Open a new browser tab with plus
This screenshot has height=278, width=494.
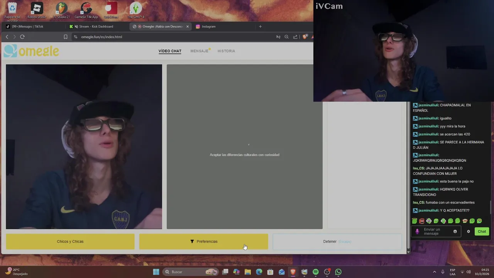tap(260, 26)
